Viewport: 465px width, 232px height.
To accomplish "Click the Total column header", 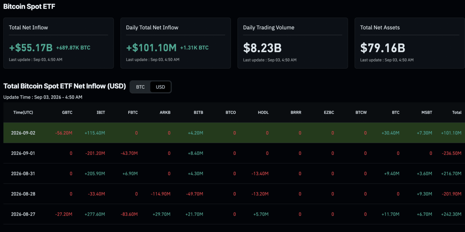I will [457, 112].
